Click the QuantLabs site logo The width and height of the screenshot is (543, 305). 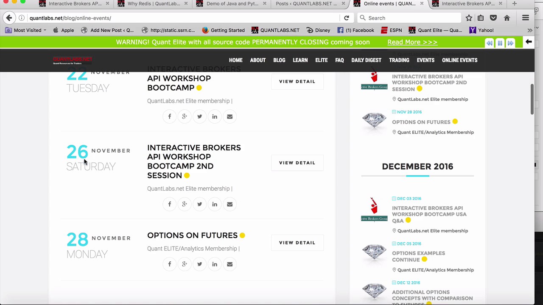[x=72, y=60]
